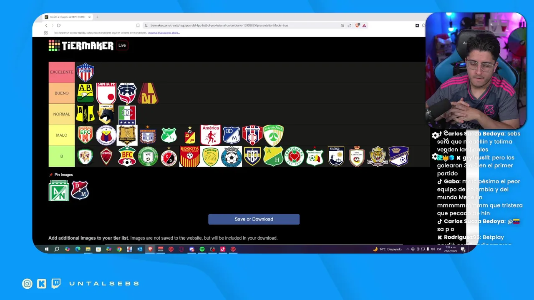The height and width of the screenshot is (300, 534).
Task: Reload the TierMaker page
Action: (59, 25)
